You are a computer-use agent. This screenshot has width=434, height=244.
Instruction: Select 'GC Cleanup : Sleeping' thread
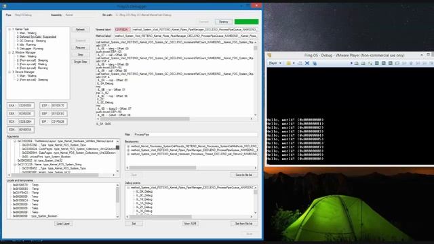click(32, 41)
